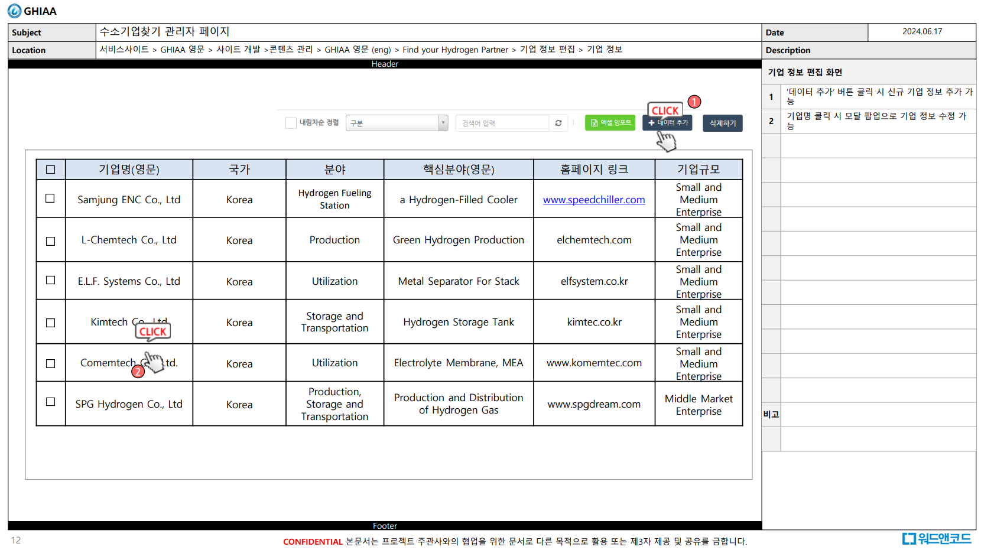Click the kimtec.co.kr cell

[594, 322]
